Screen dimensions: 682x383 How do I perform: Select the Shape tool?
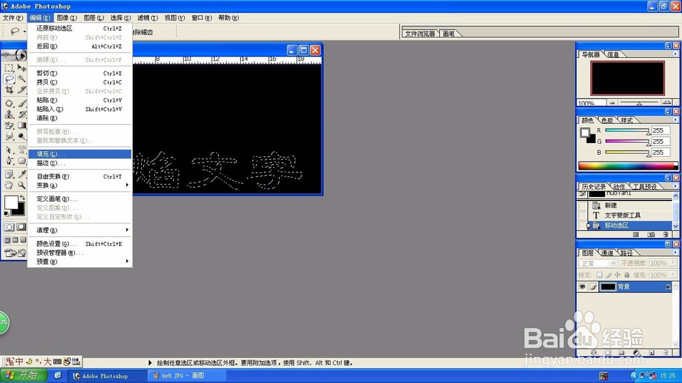tap(21, 160)
